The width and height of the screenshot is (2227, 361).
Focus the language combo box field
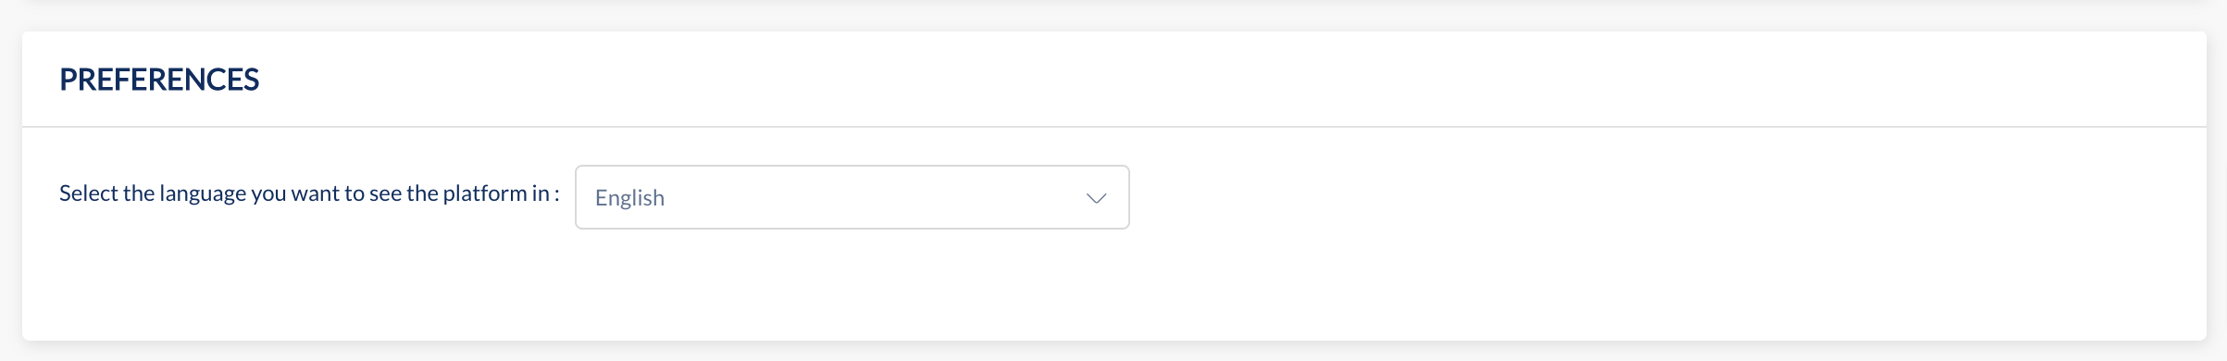pyautogui.click(x=852, y=197)
